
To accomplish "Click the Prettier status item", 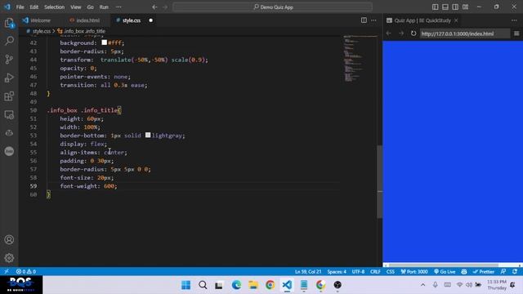I will click(x=483, y=271).
